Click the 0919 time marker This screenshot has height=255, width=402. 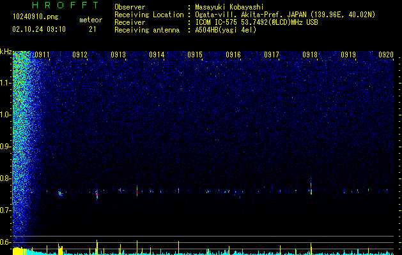(348, 55)
